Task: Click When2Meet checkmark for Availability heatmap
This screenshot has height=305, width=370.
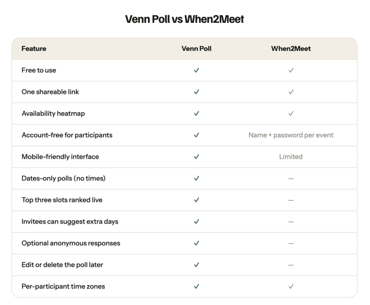Action: [x=291, y=114]
